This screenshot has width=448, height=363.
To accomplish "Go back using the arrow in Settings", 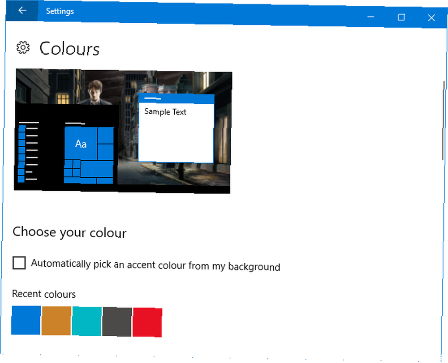I will [22, 11].
